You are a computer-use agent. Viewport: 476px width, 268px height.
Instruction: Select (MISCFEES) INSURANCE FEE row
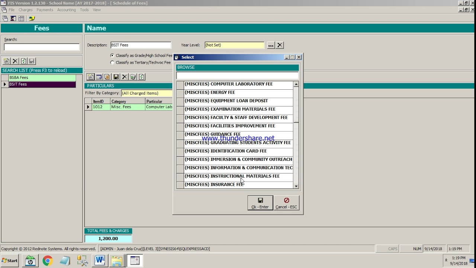click(x=238, y=185)
